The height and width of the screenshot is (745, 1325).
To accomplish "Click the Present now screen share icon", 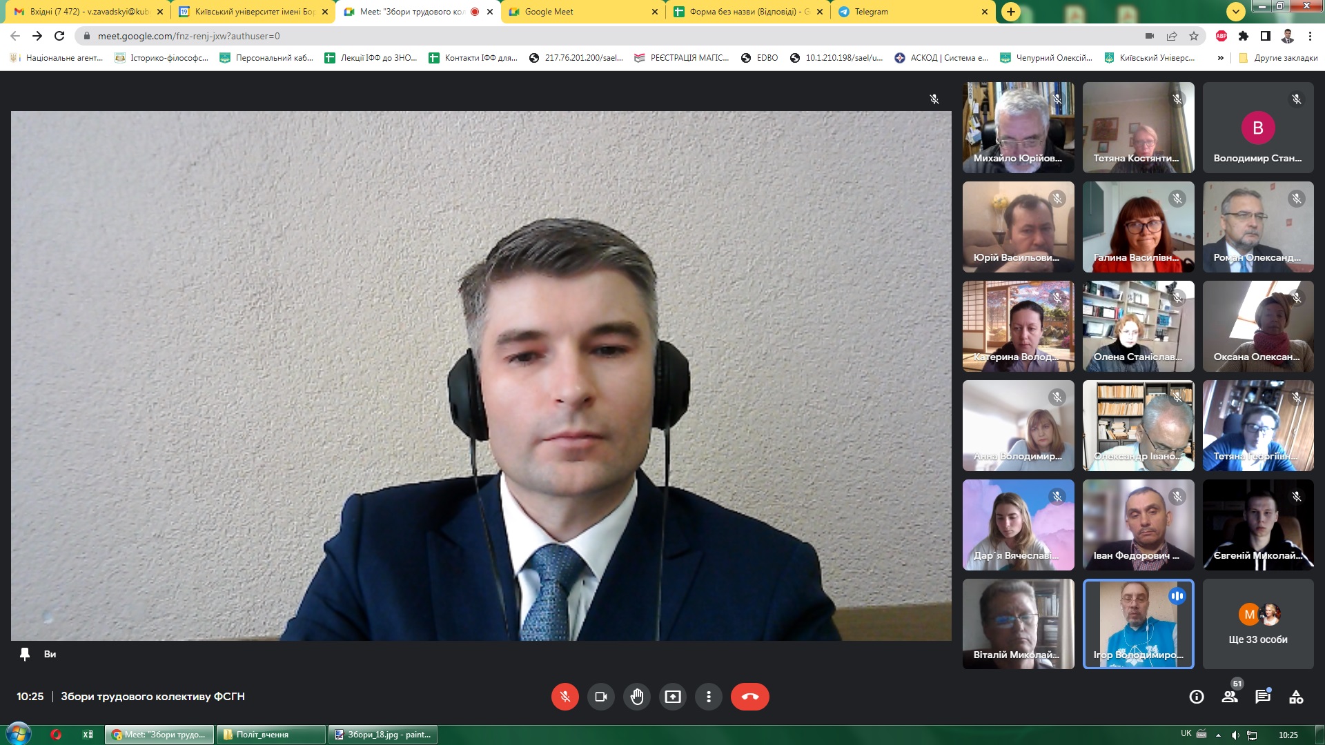I will [672, 697].
